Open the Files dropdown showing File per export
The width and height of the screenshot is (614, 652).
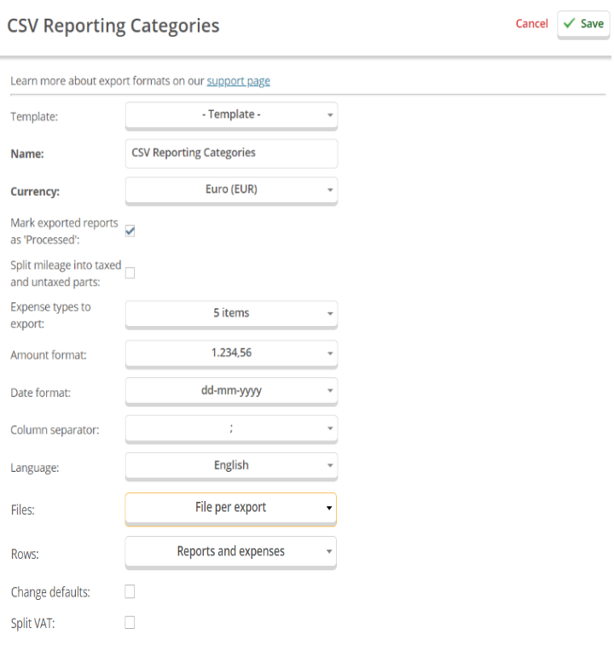coord(230,509)
